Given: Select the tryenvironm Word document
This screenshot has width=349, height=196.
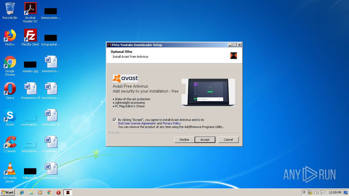Looking at the screenshot, I should (51, 171).
